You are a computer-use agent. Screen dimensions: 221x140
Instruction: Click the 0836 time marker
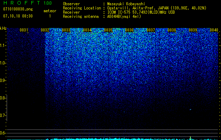tap(129, 30)
